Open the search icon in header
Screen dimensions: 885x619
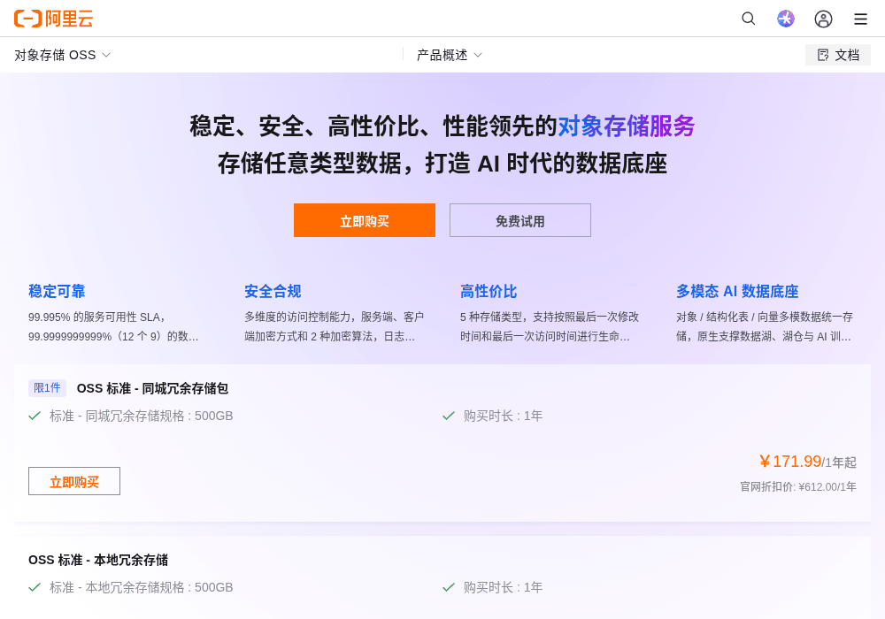(749, 19)
